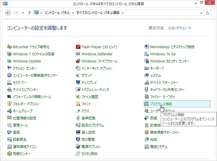This screenshot has width=217, height=161.
Task: Click the マウス icon
Action: 78,111
